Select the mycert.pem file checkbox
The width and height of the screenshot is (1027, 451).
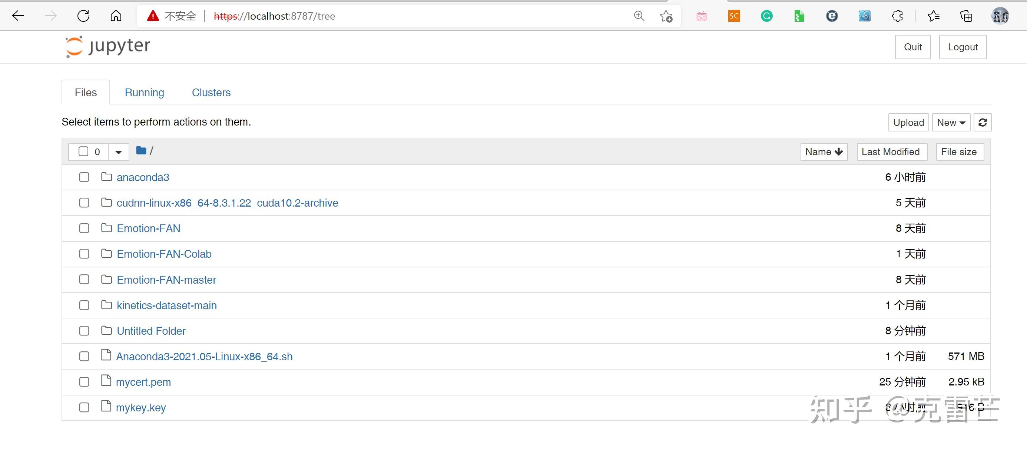[84, 382]
